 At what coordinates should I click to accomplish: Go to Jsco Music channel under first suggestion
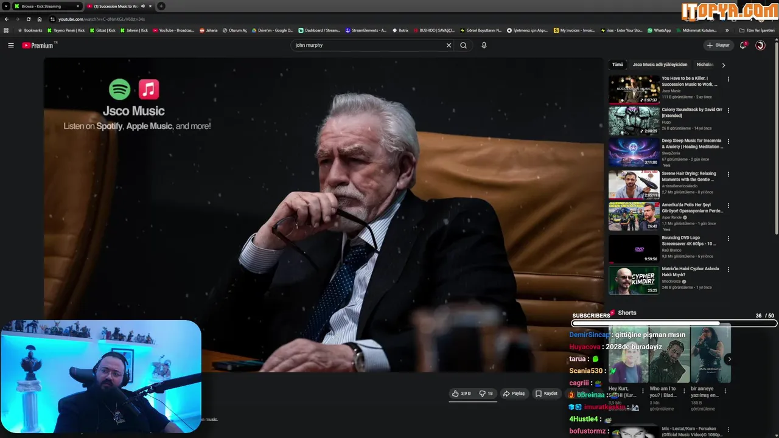(671, 91)
